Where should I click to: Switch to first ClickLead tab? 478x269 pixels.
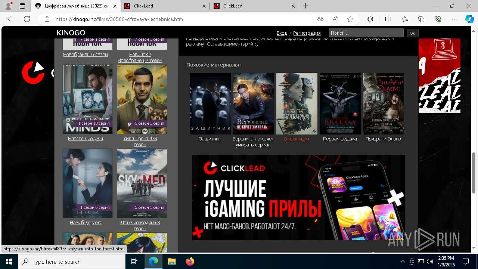(x=164, y=6)
